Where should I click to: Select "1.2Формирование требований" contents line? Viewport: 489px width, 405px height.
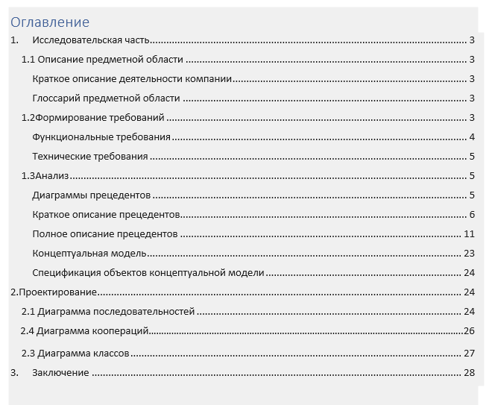tap(93, 118)
